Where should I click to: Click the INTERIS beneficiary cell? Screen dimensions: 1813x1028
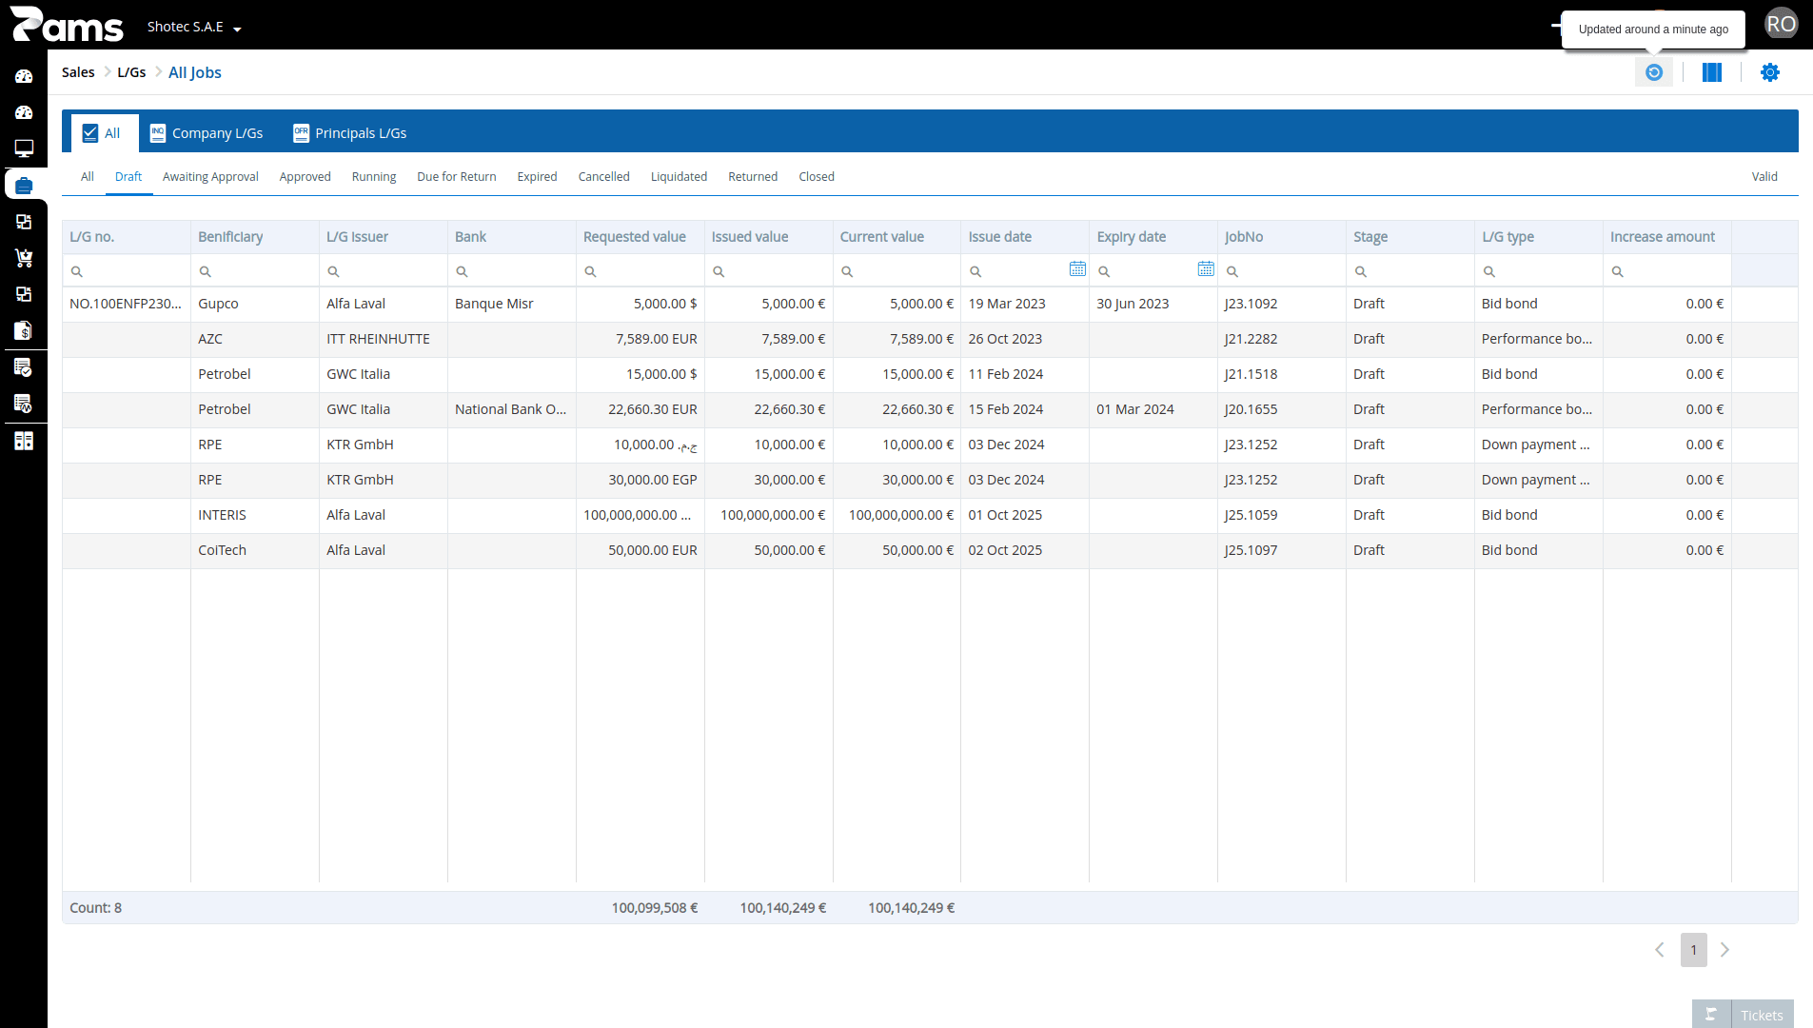point(255,515)
